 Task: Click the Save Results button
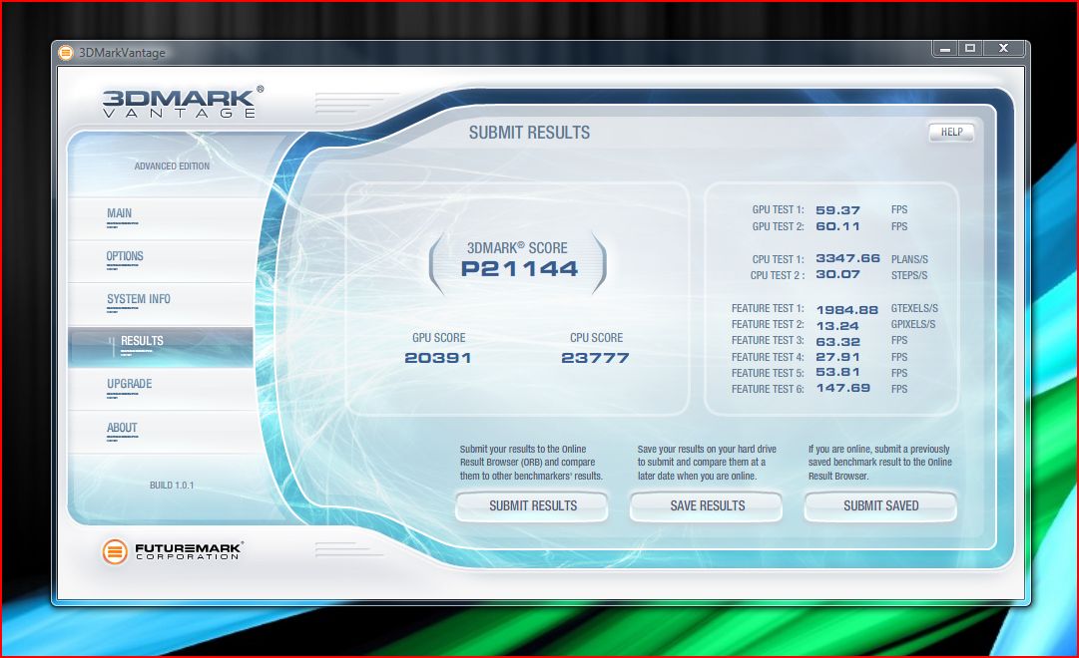[707, 506]
